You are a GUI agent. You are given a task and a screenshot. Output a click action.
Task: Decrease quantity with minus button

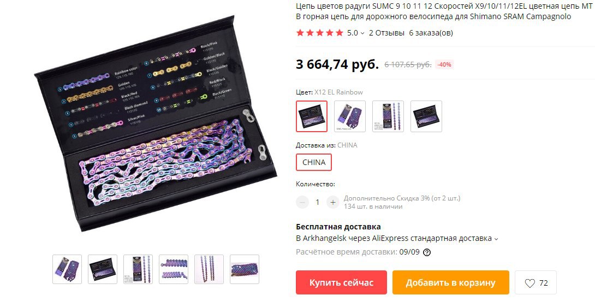[x=302, y=203]
